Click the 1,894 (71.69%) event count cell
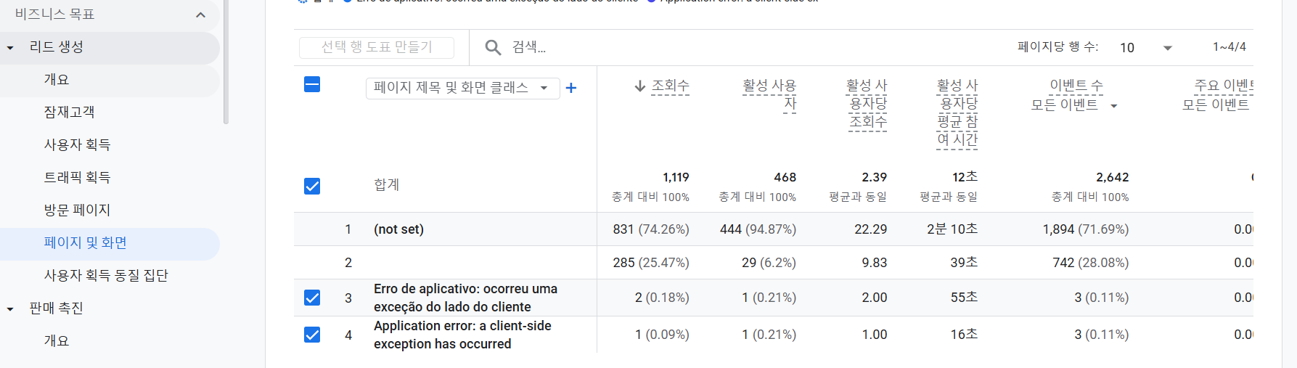 click(x=1086, y=229)
